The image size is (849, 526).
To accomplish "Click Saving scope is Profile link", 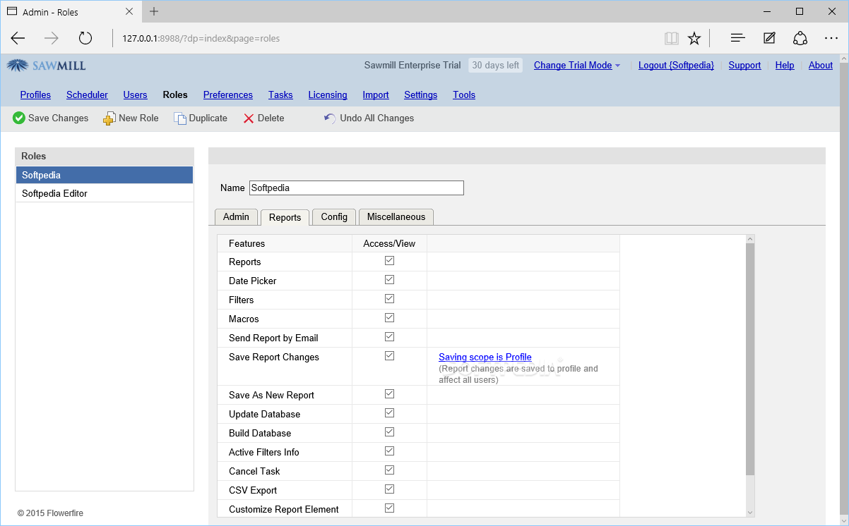I will click(485, 357).
